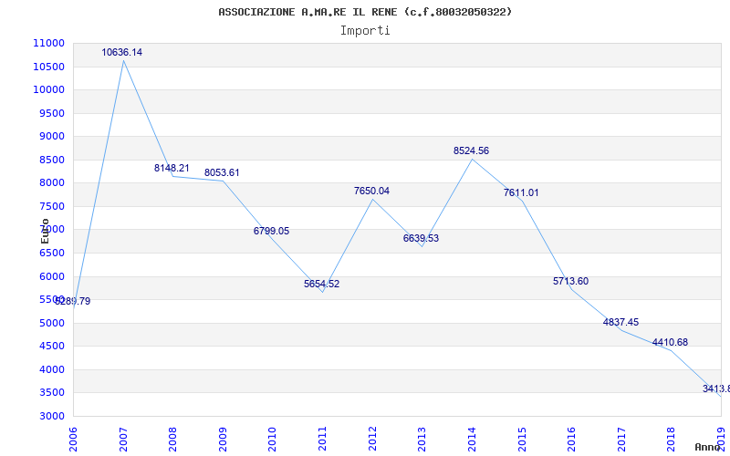
Task: Click the x-axis year 2014
Action: [x=472, y=440]
